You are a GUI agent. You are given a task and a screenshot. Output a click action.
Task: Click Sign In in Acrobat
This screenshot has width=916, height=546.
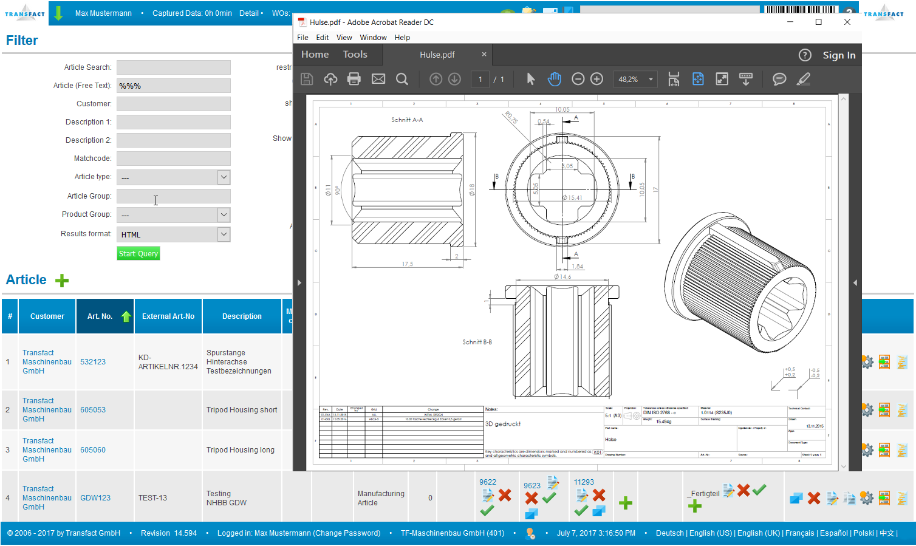coord(839,55)
